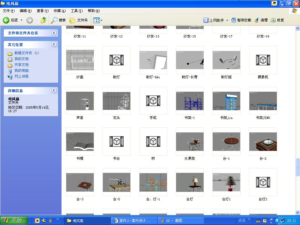
Task: Select the 摄象机 file icon
Action: tap(263, 60)
